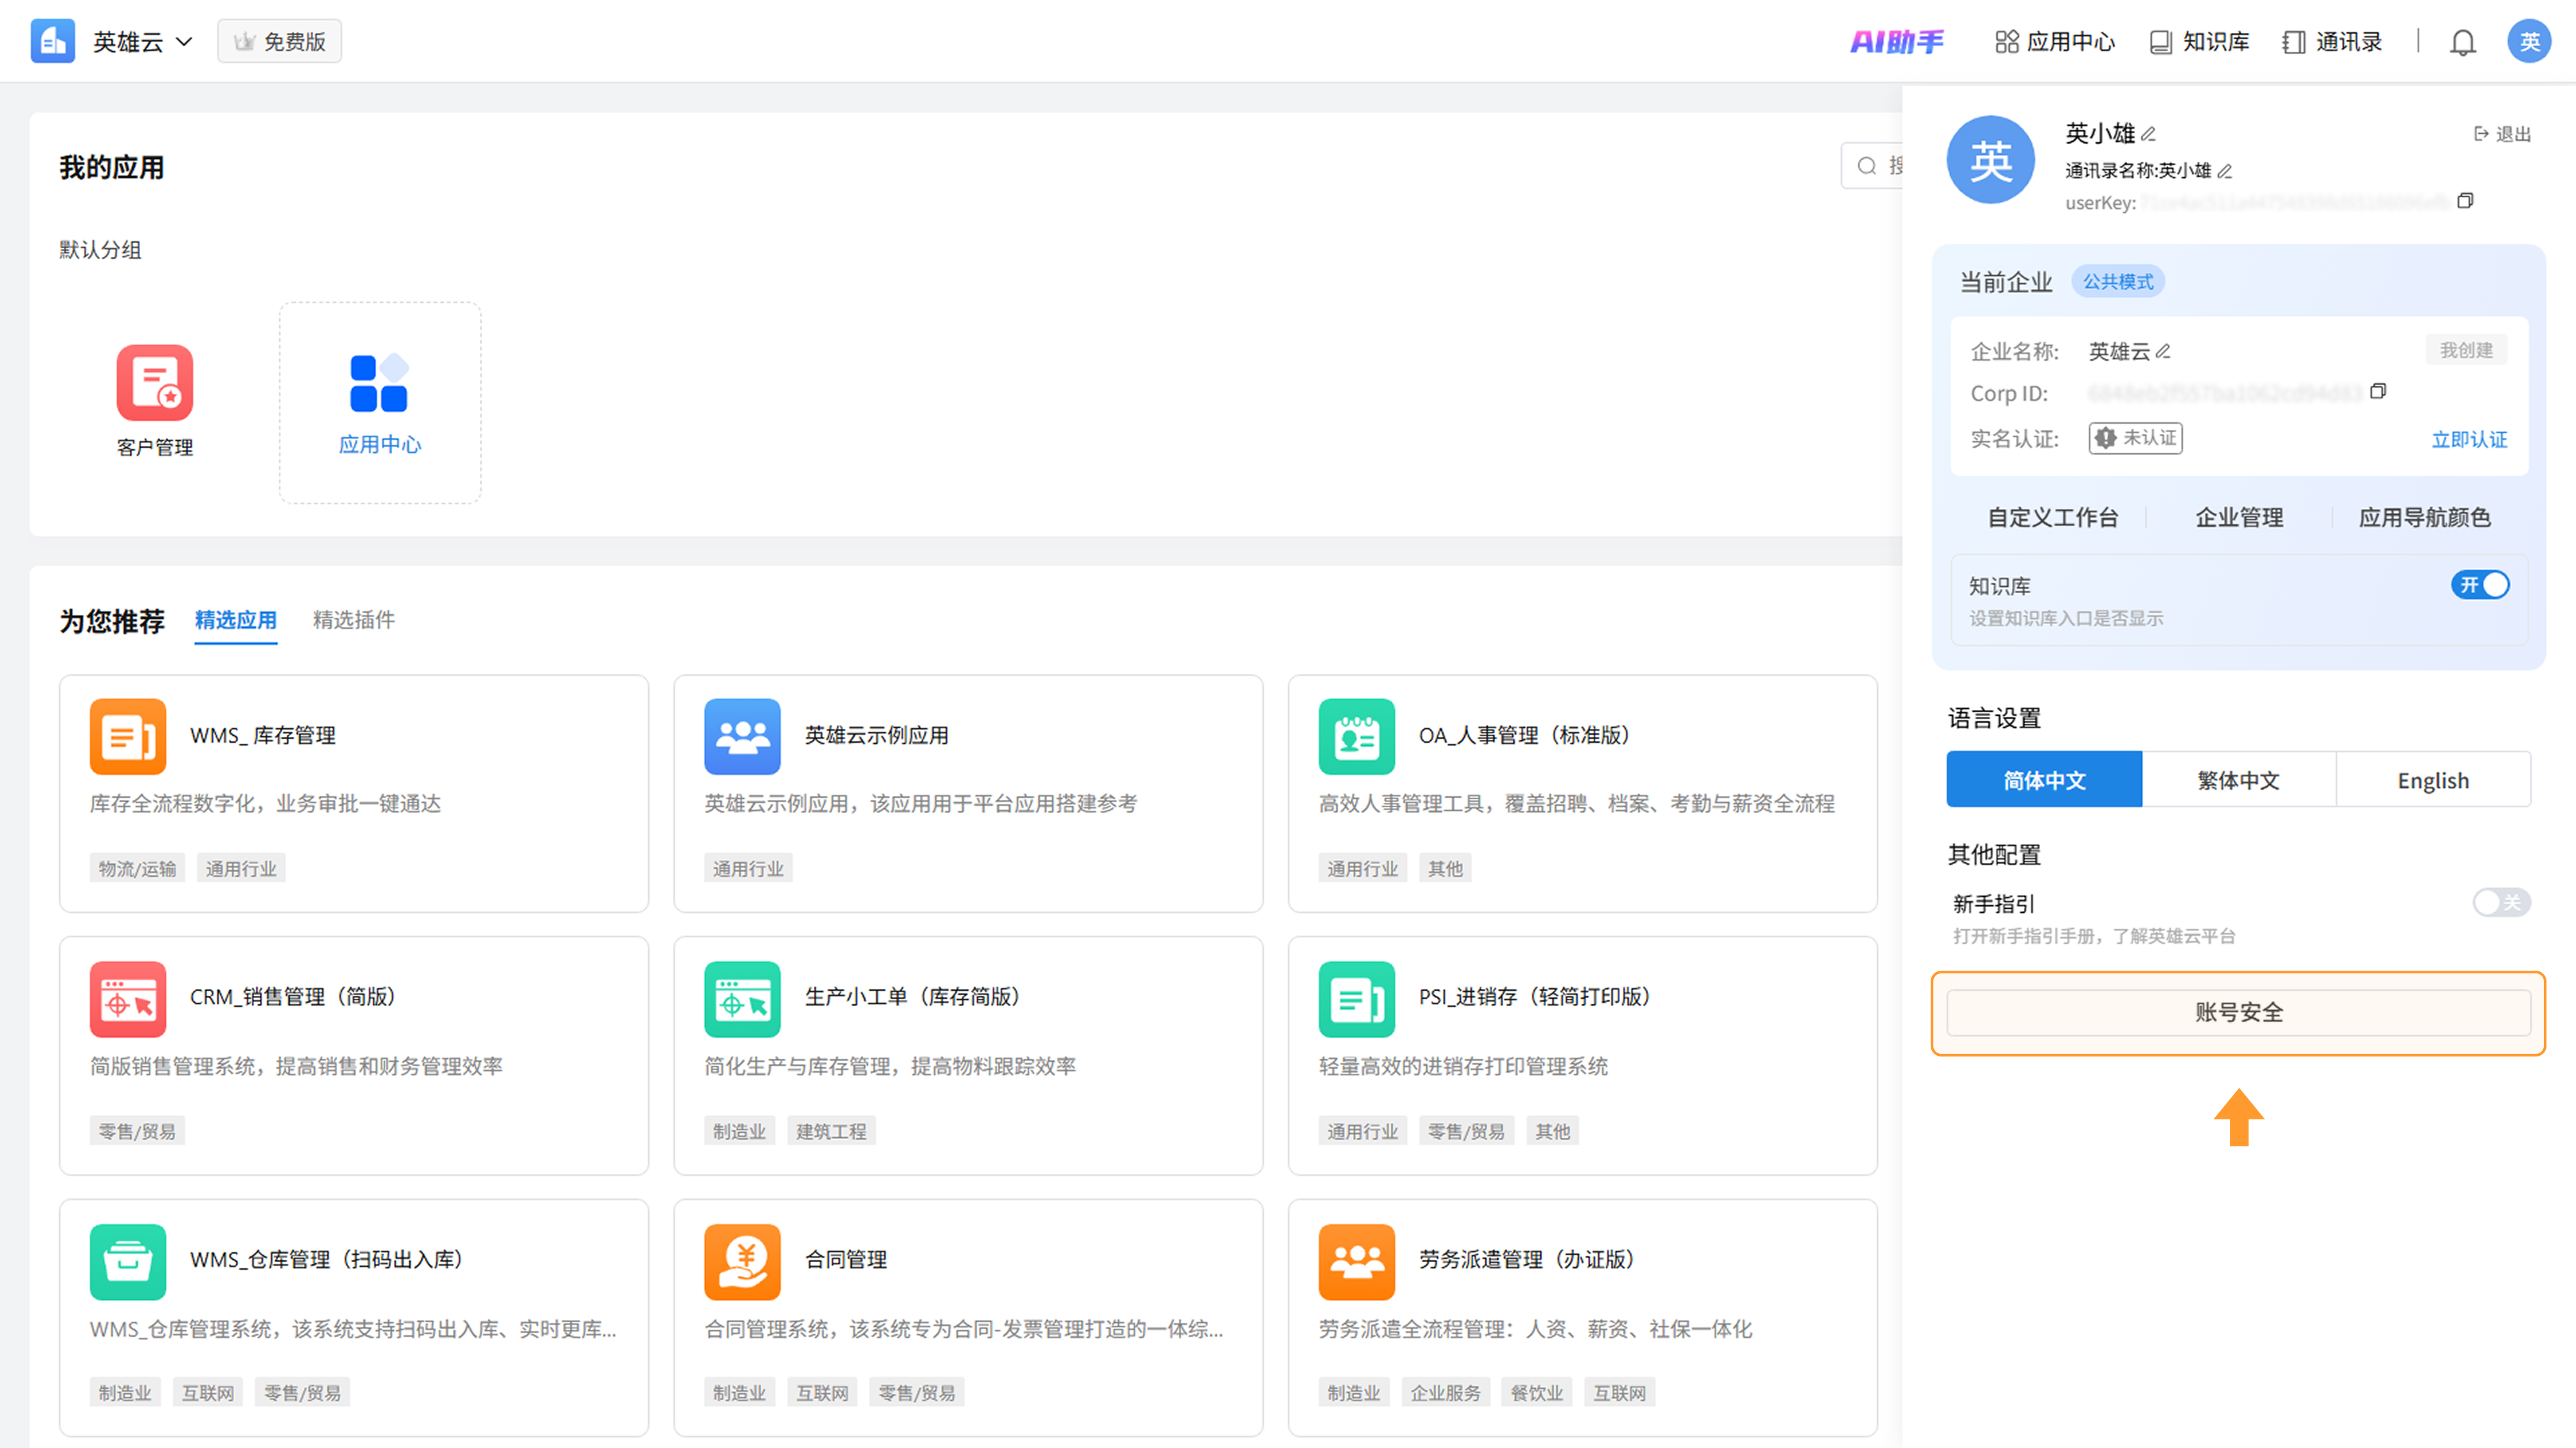
Task: Enable the 新手指引 toggle
Action: [x=2501, y=902]
